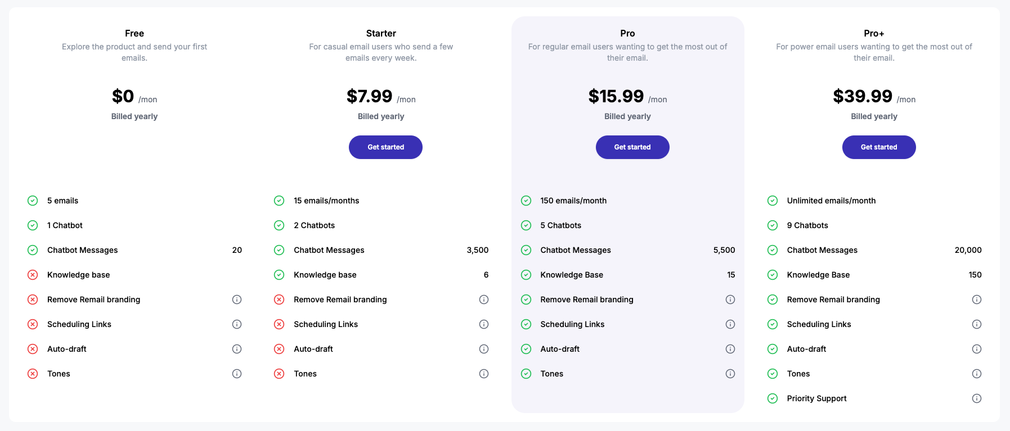Open info icon beside Free plan Tones
1010x431 pixels.
click(x=237, y=374)
